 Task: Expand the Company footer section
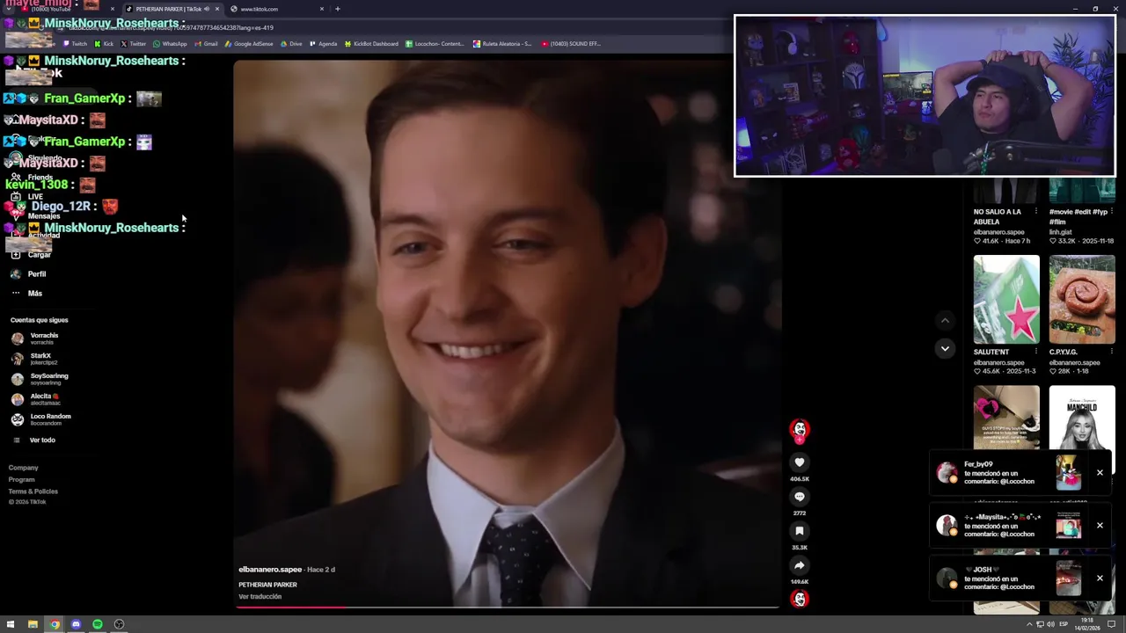tap(23, 468)
